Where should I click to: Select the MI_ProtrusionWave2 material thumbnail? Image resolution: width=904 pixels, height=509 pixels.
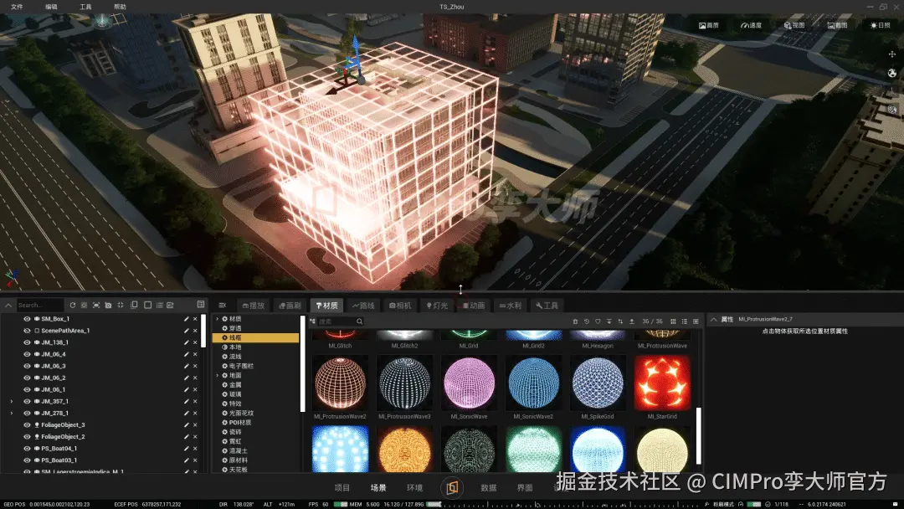click(x=340, y=383)
